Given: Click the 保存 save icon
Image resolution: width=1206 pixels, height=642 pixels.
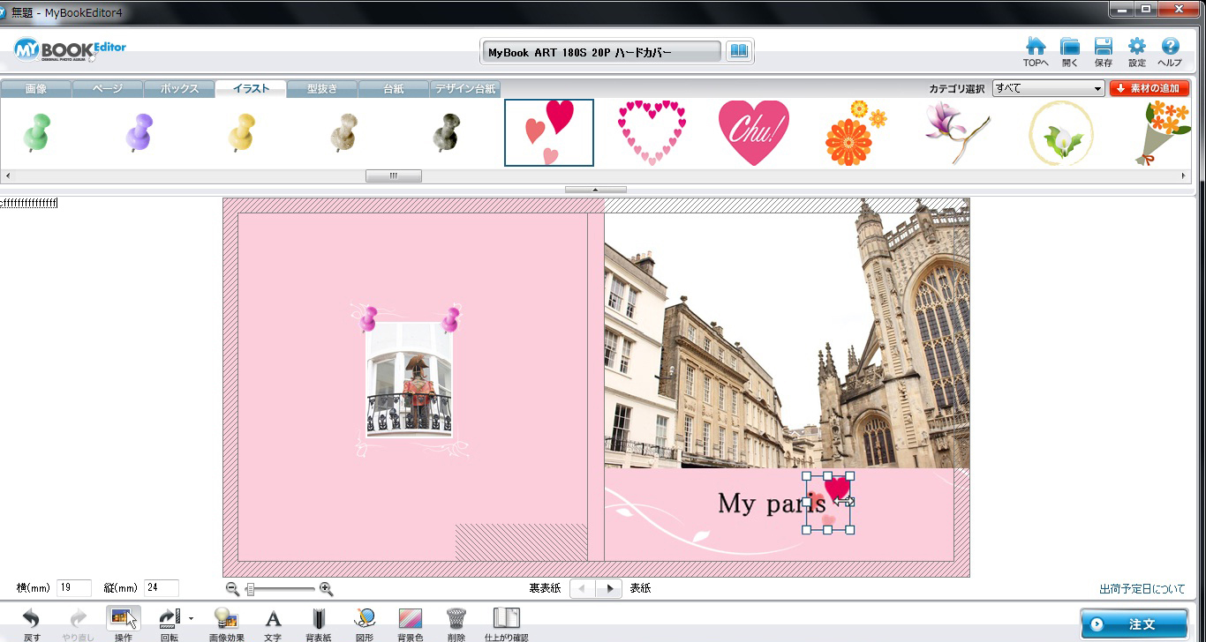Looking at the screenshot, I should pos(1103,48).
